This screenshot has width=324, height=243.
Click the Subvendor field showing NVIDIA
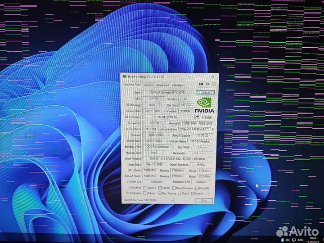154,123
